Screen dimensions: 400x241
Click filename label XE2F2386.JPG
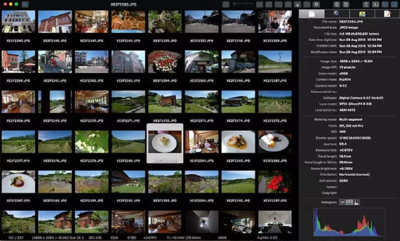point(275,161)
